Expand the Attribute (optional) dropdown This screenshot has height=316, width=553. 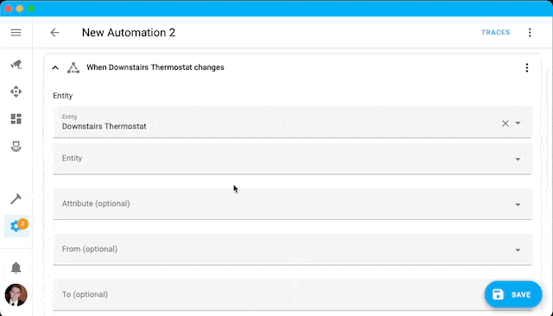(x=518, y=205)
